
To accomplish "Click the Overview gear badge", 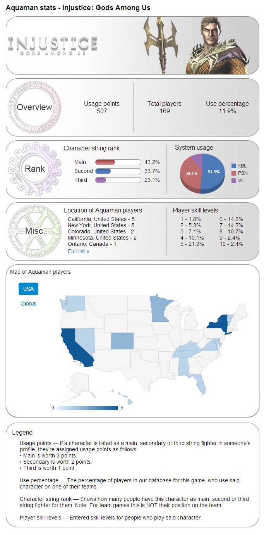I will point(34,107).
